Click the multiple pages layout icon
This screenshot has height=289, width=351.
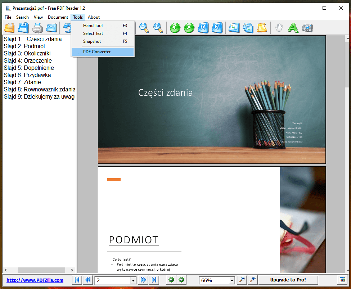pyautogui.click(x=248, y=28)
